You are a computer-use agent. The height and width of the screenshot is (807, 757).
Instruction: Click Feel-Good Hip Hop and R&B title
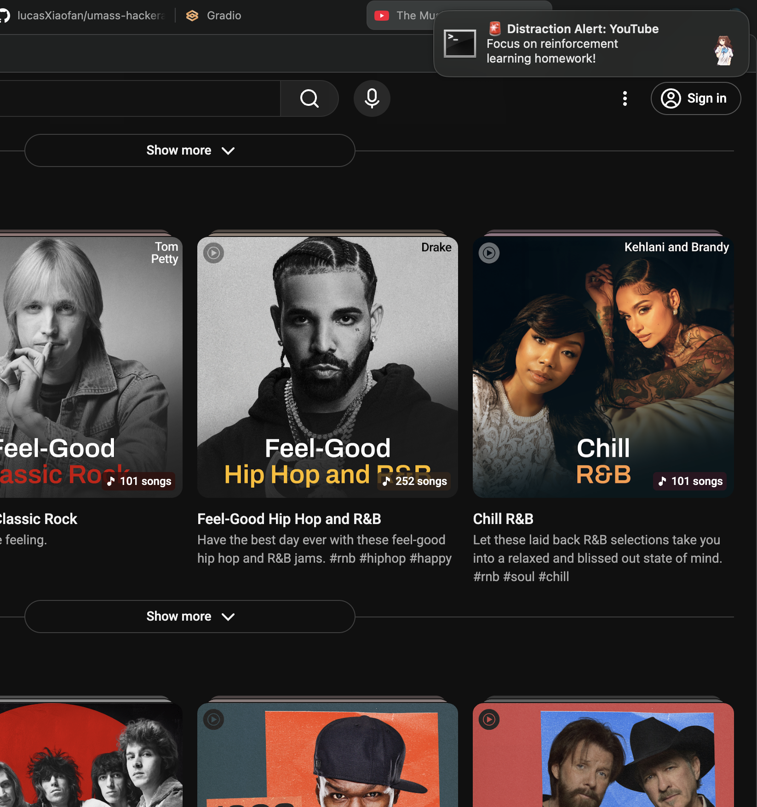tap(289, 519)
